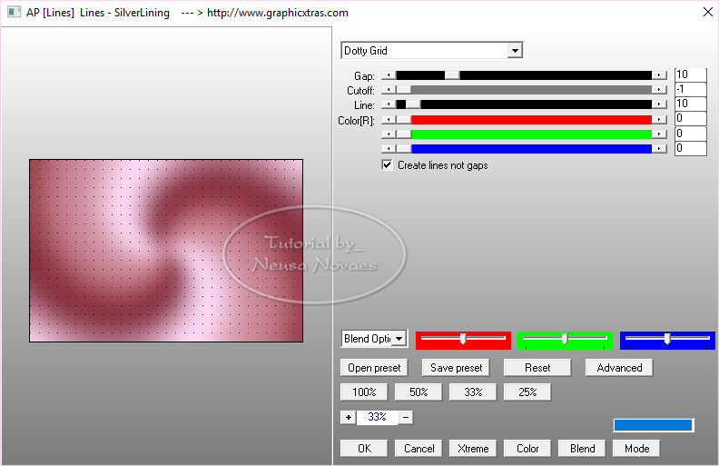Click the blue color slider left arrow

pos(389,149)
